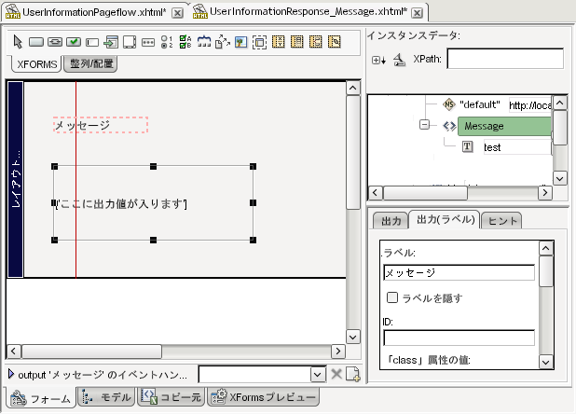Select the repeat list container tool
This screenshot has height=414, width=576.
pyautogui.click(x=296, y=42)
